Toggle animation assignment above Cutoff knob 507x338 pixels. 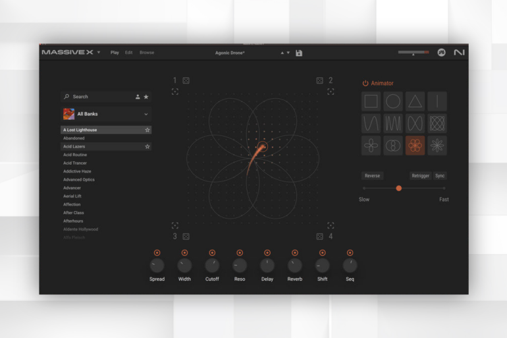[x=212, y=252]
